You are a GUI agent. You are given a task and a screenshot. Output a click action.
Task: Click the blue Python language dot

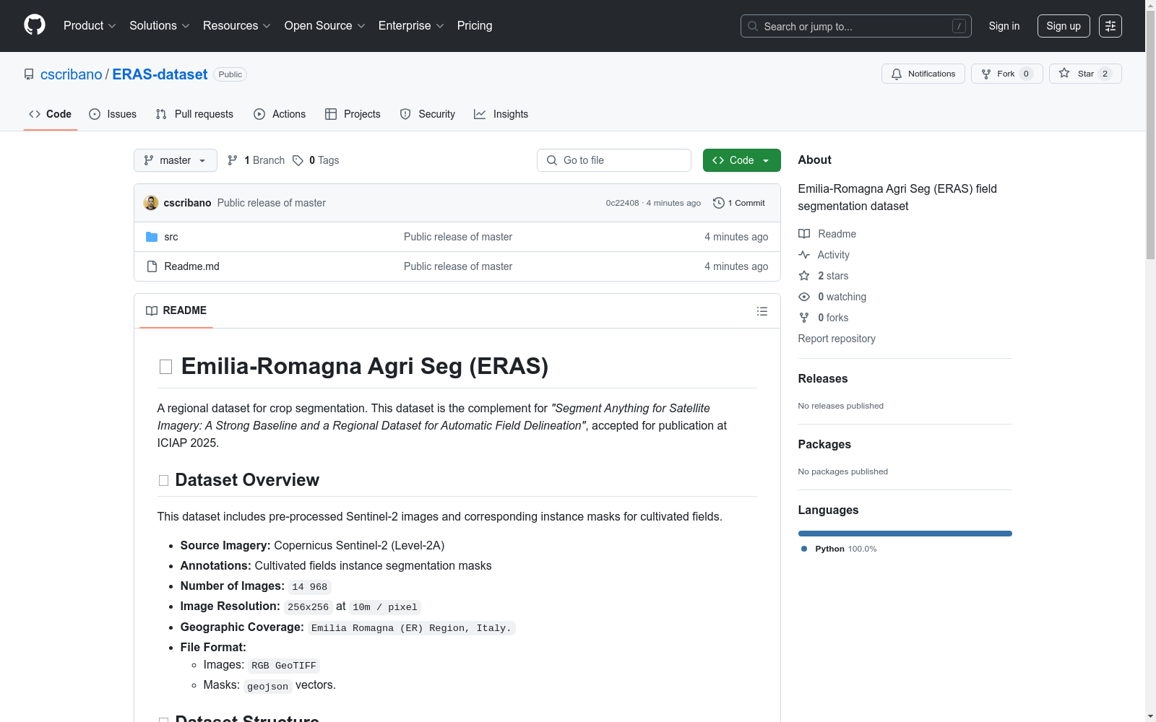(804, 549)
